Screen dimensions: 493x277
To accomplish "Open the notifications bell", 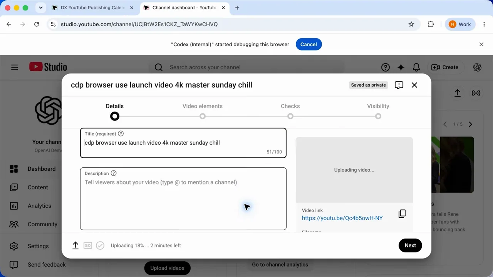I will [x=416, y=67].
